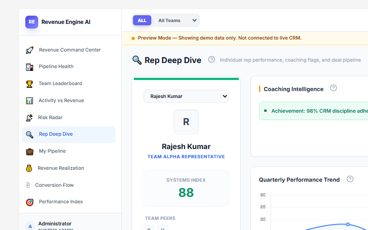Click the data point on trend line

[x=348, y=224]
